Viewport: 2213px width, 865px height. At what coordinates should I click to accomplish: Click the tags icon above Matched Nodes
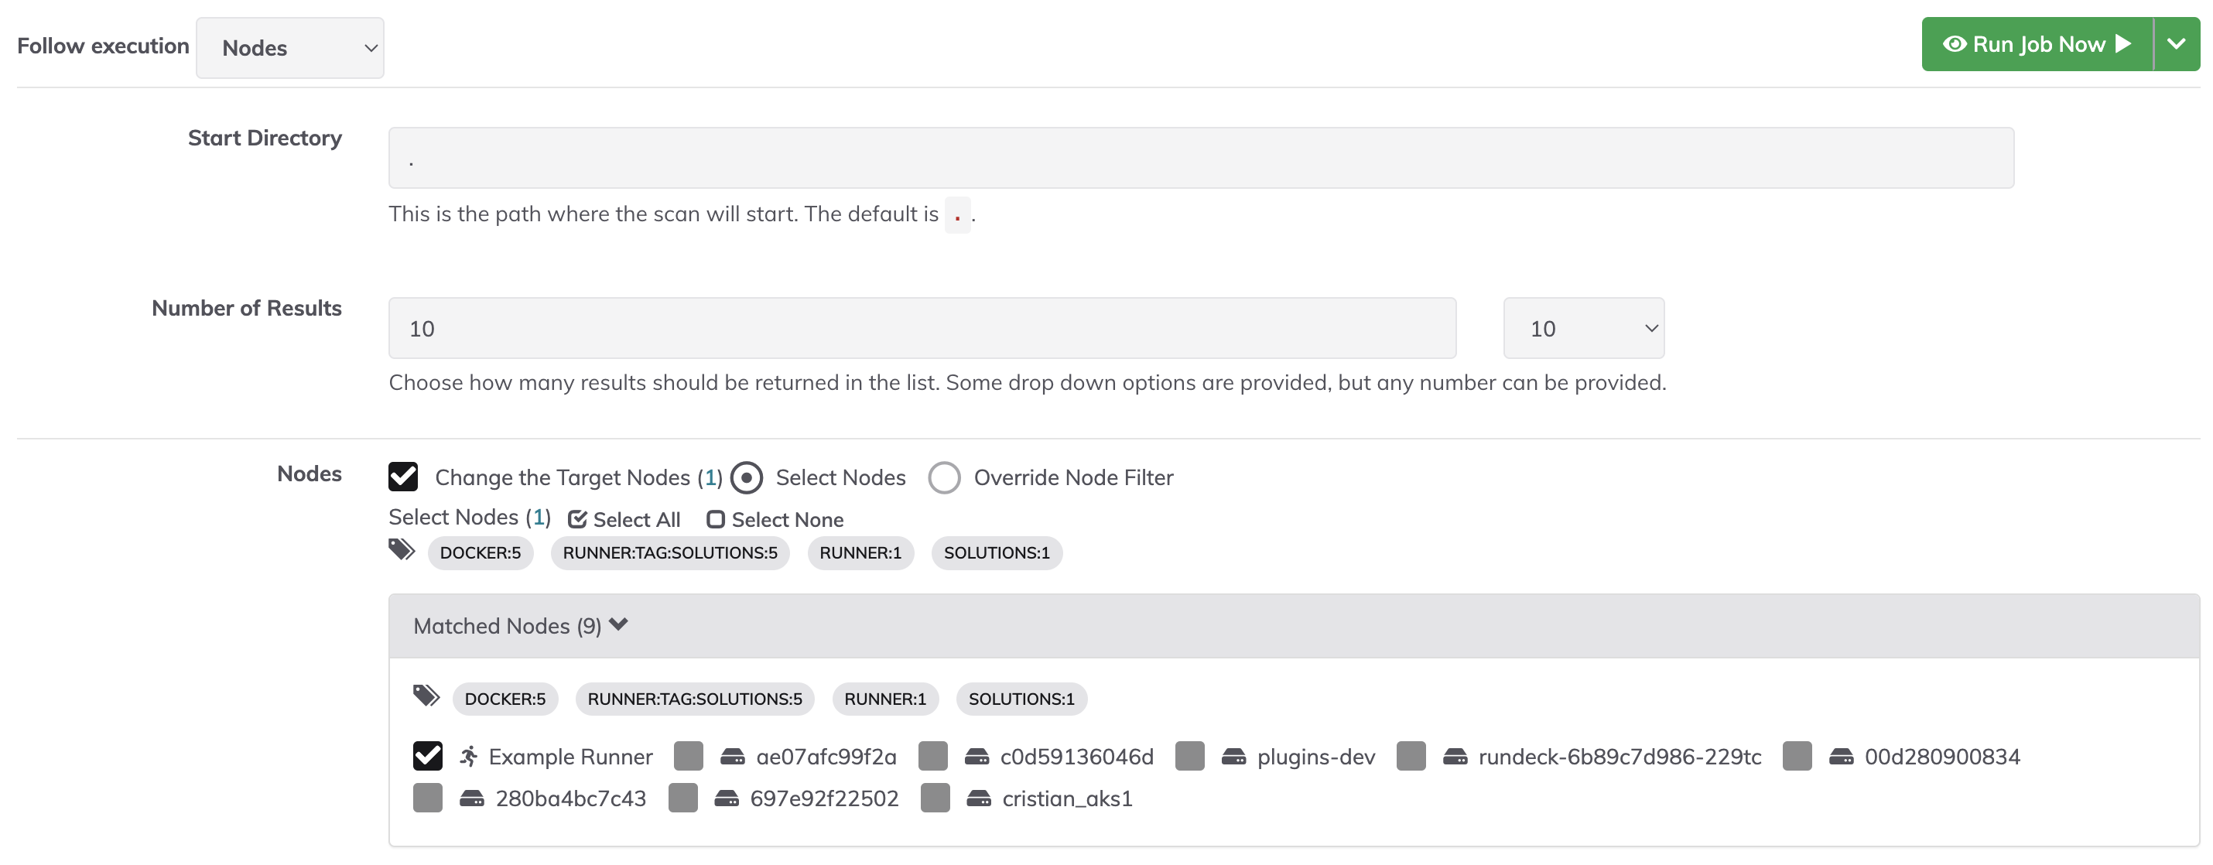pyautogui.click(x=402, y=550)
